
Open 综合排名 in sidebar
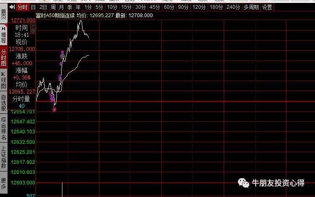coord(4,128)
